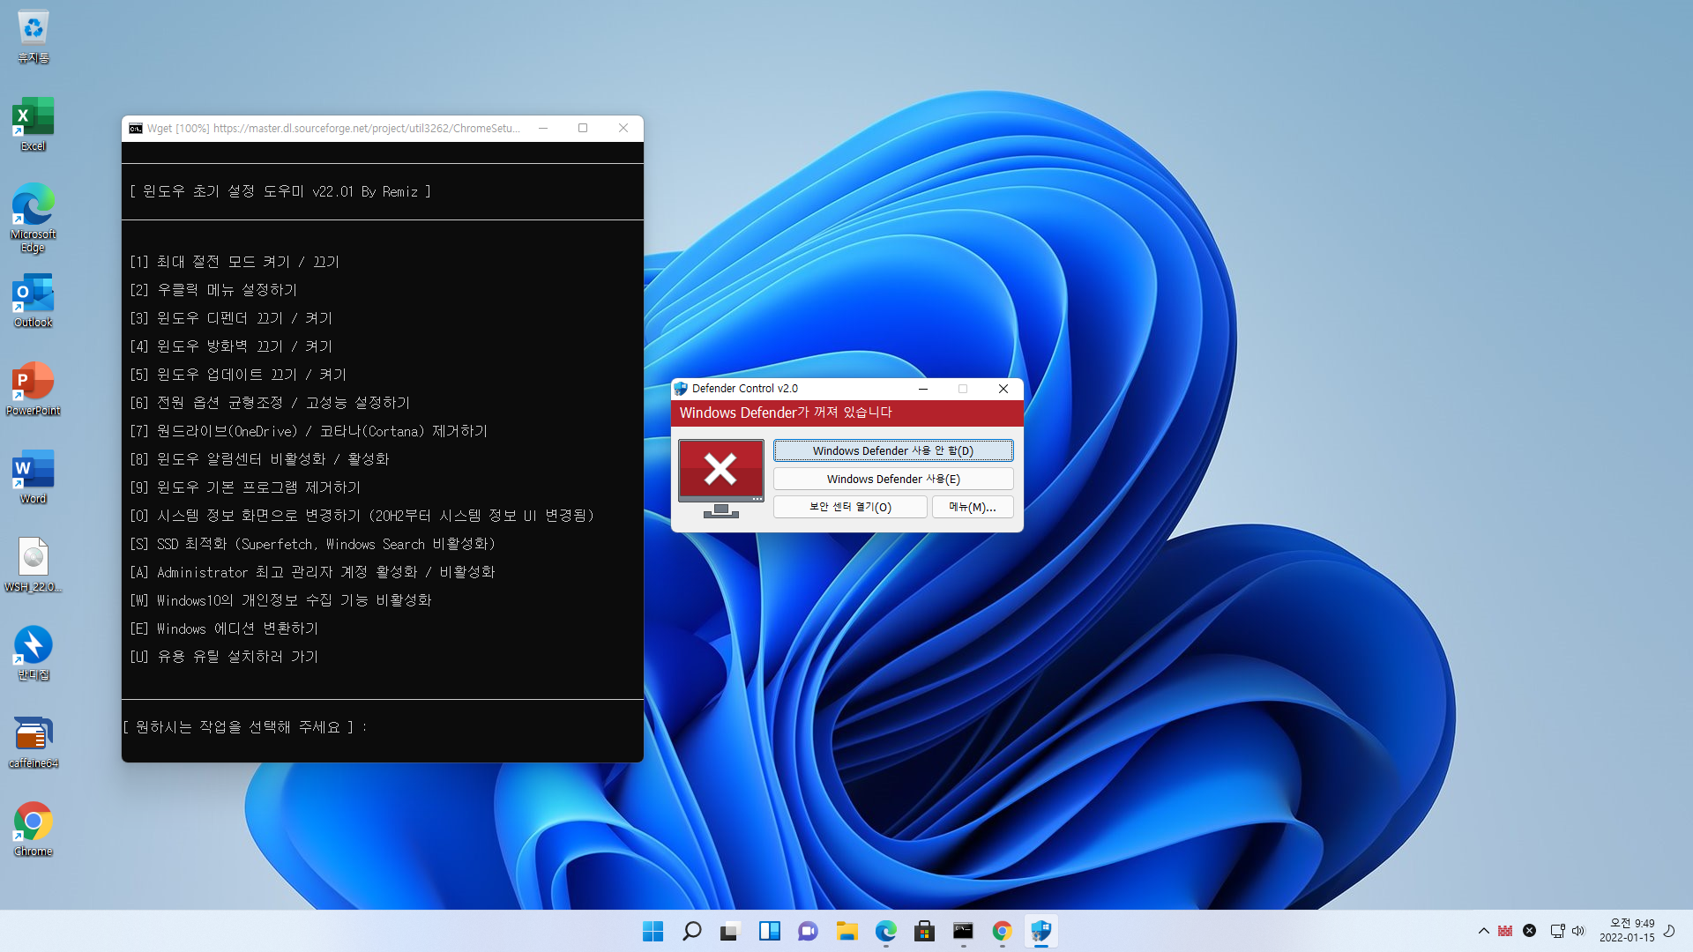1693x952 pixels.
Task: Show hidden system tray icons
Action: (1483, 931)
